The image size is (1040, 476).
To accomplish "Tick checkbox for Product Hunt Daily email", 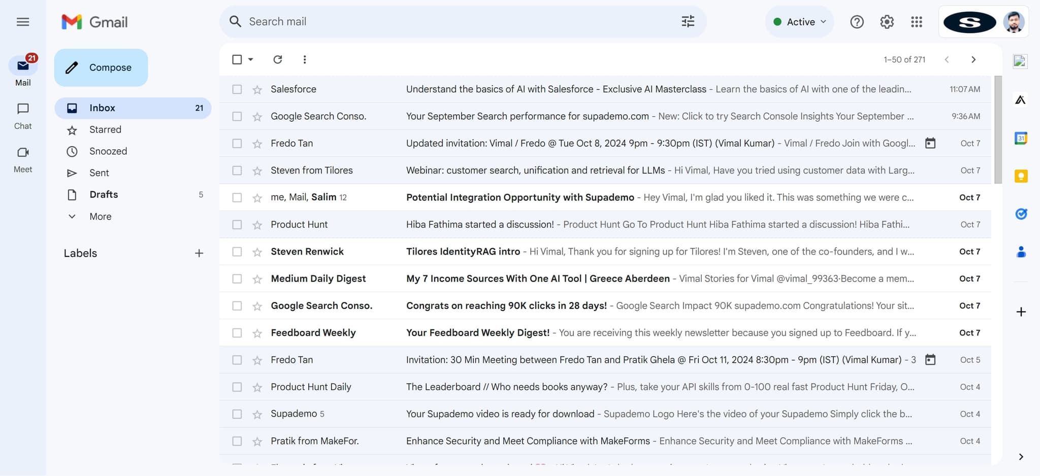I will (x=237, y=387).
